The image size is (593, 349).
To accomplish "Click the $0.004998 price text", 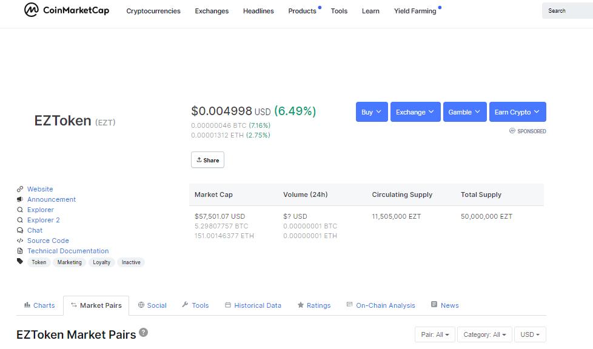I will tap(222, 111).
